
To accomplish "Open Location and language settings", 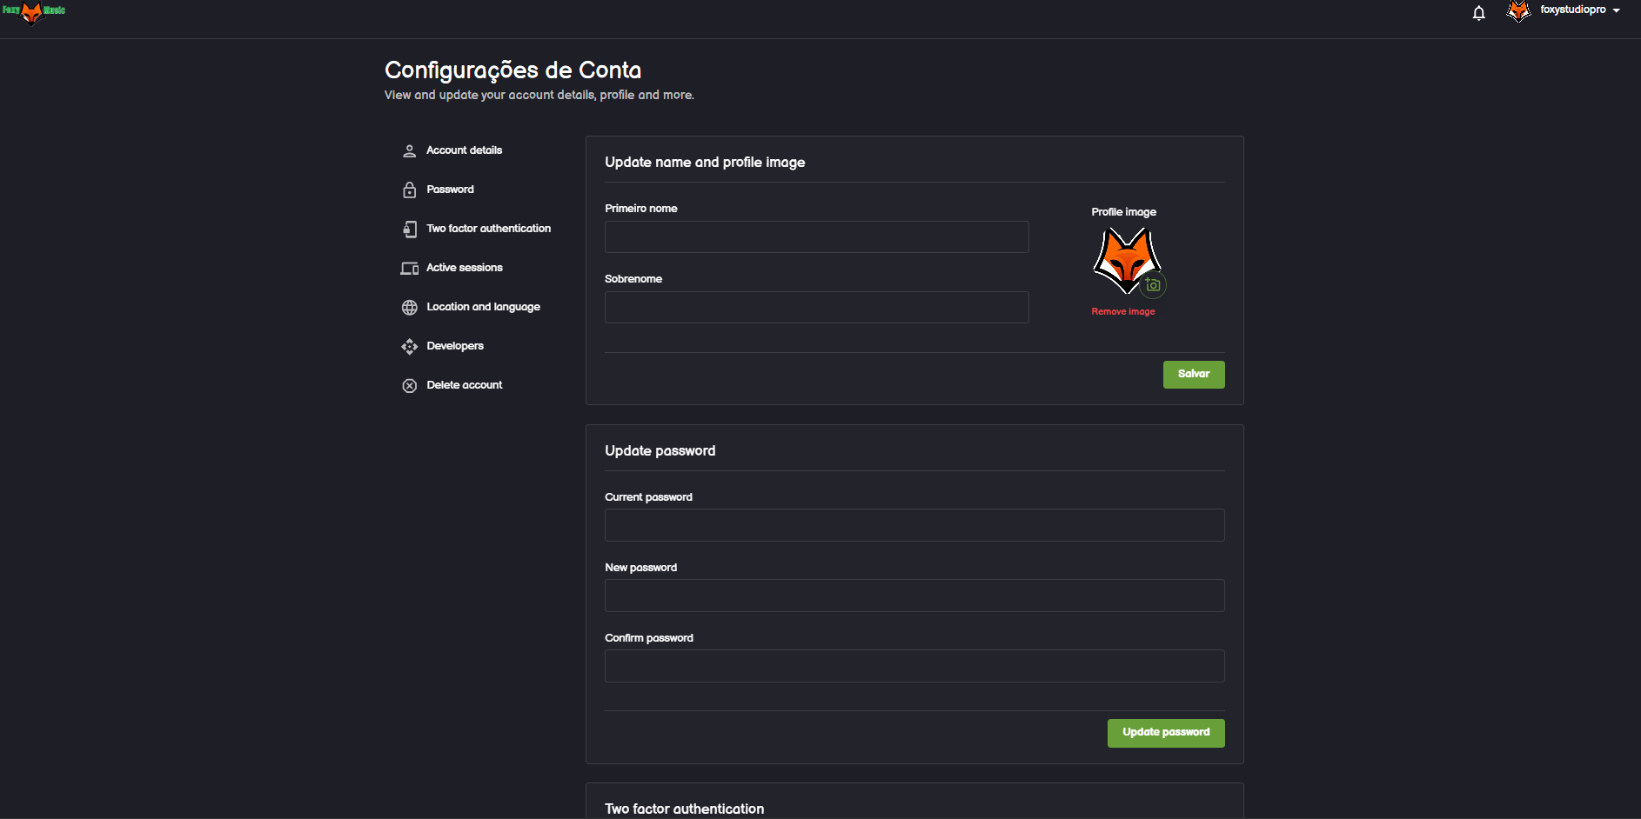I will (483, 307).
